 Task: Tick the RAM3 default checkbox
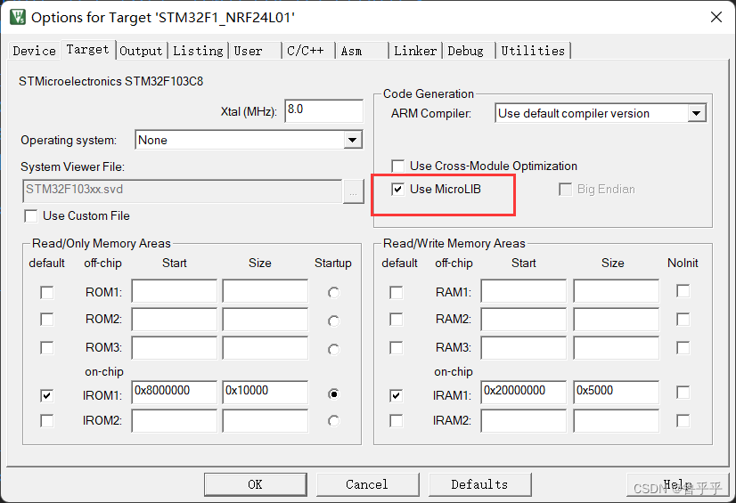[x=397, y=348]
